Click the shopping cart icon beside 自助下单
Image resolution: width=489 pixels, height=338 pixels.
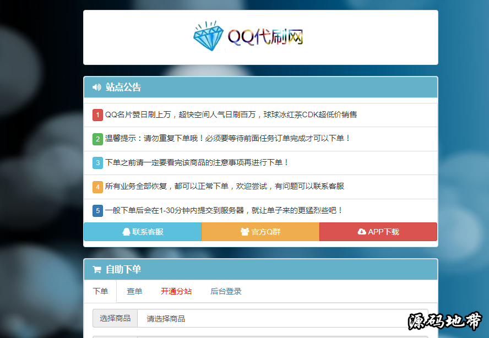click(97, 270)
